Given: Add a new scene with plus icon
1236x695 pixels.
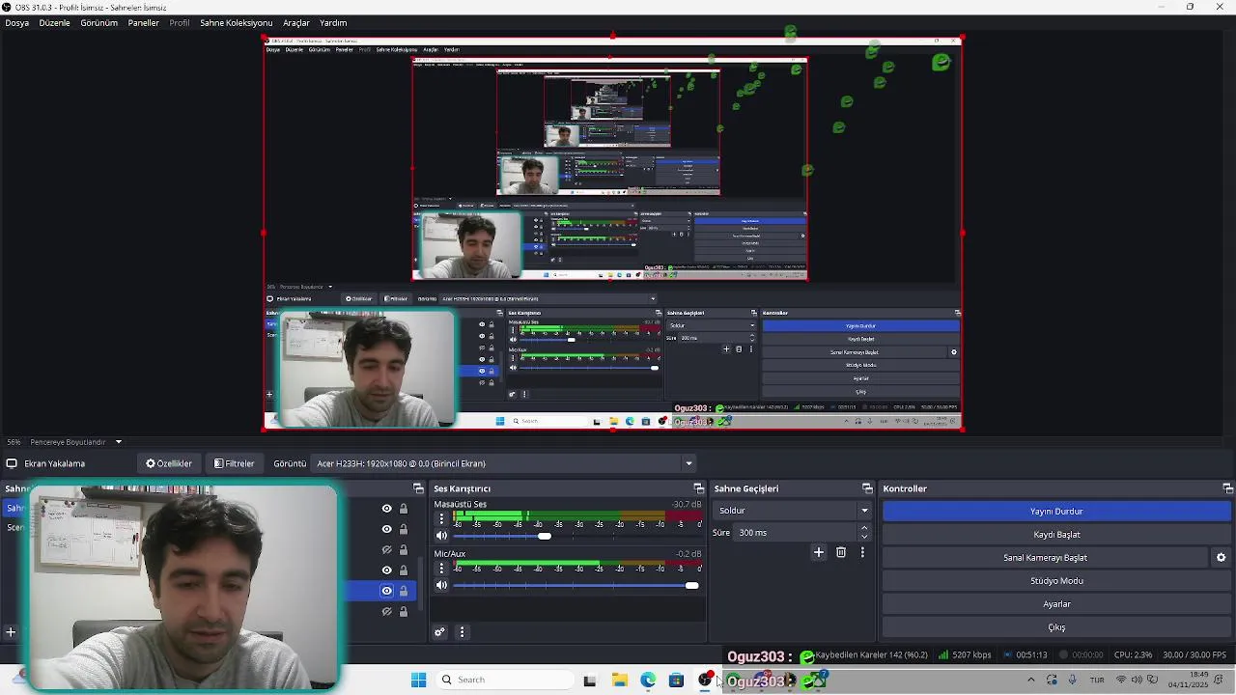Looking at the screenshot, I should pyautogui.click(x=11, y=632).
